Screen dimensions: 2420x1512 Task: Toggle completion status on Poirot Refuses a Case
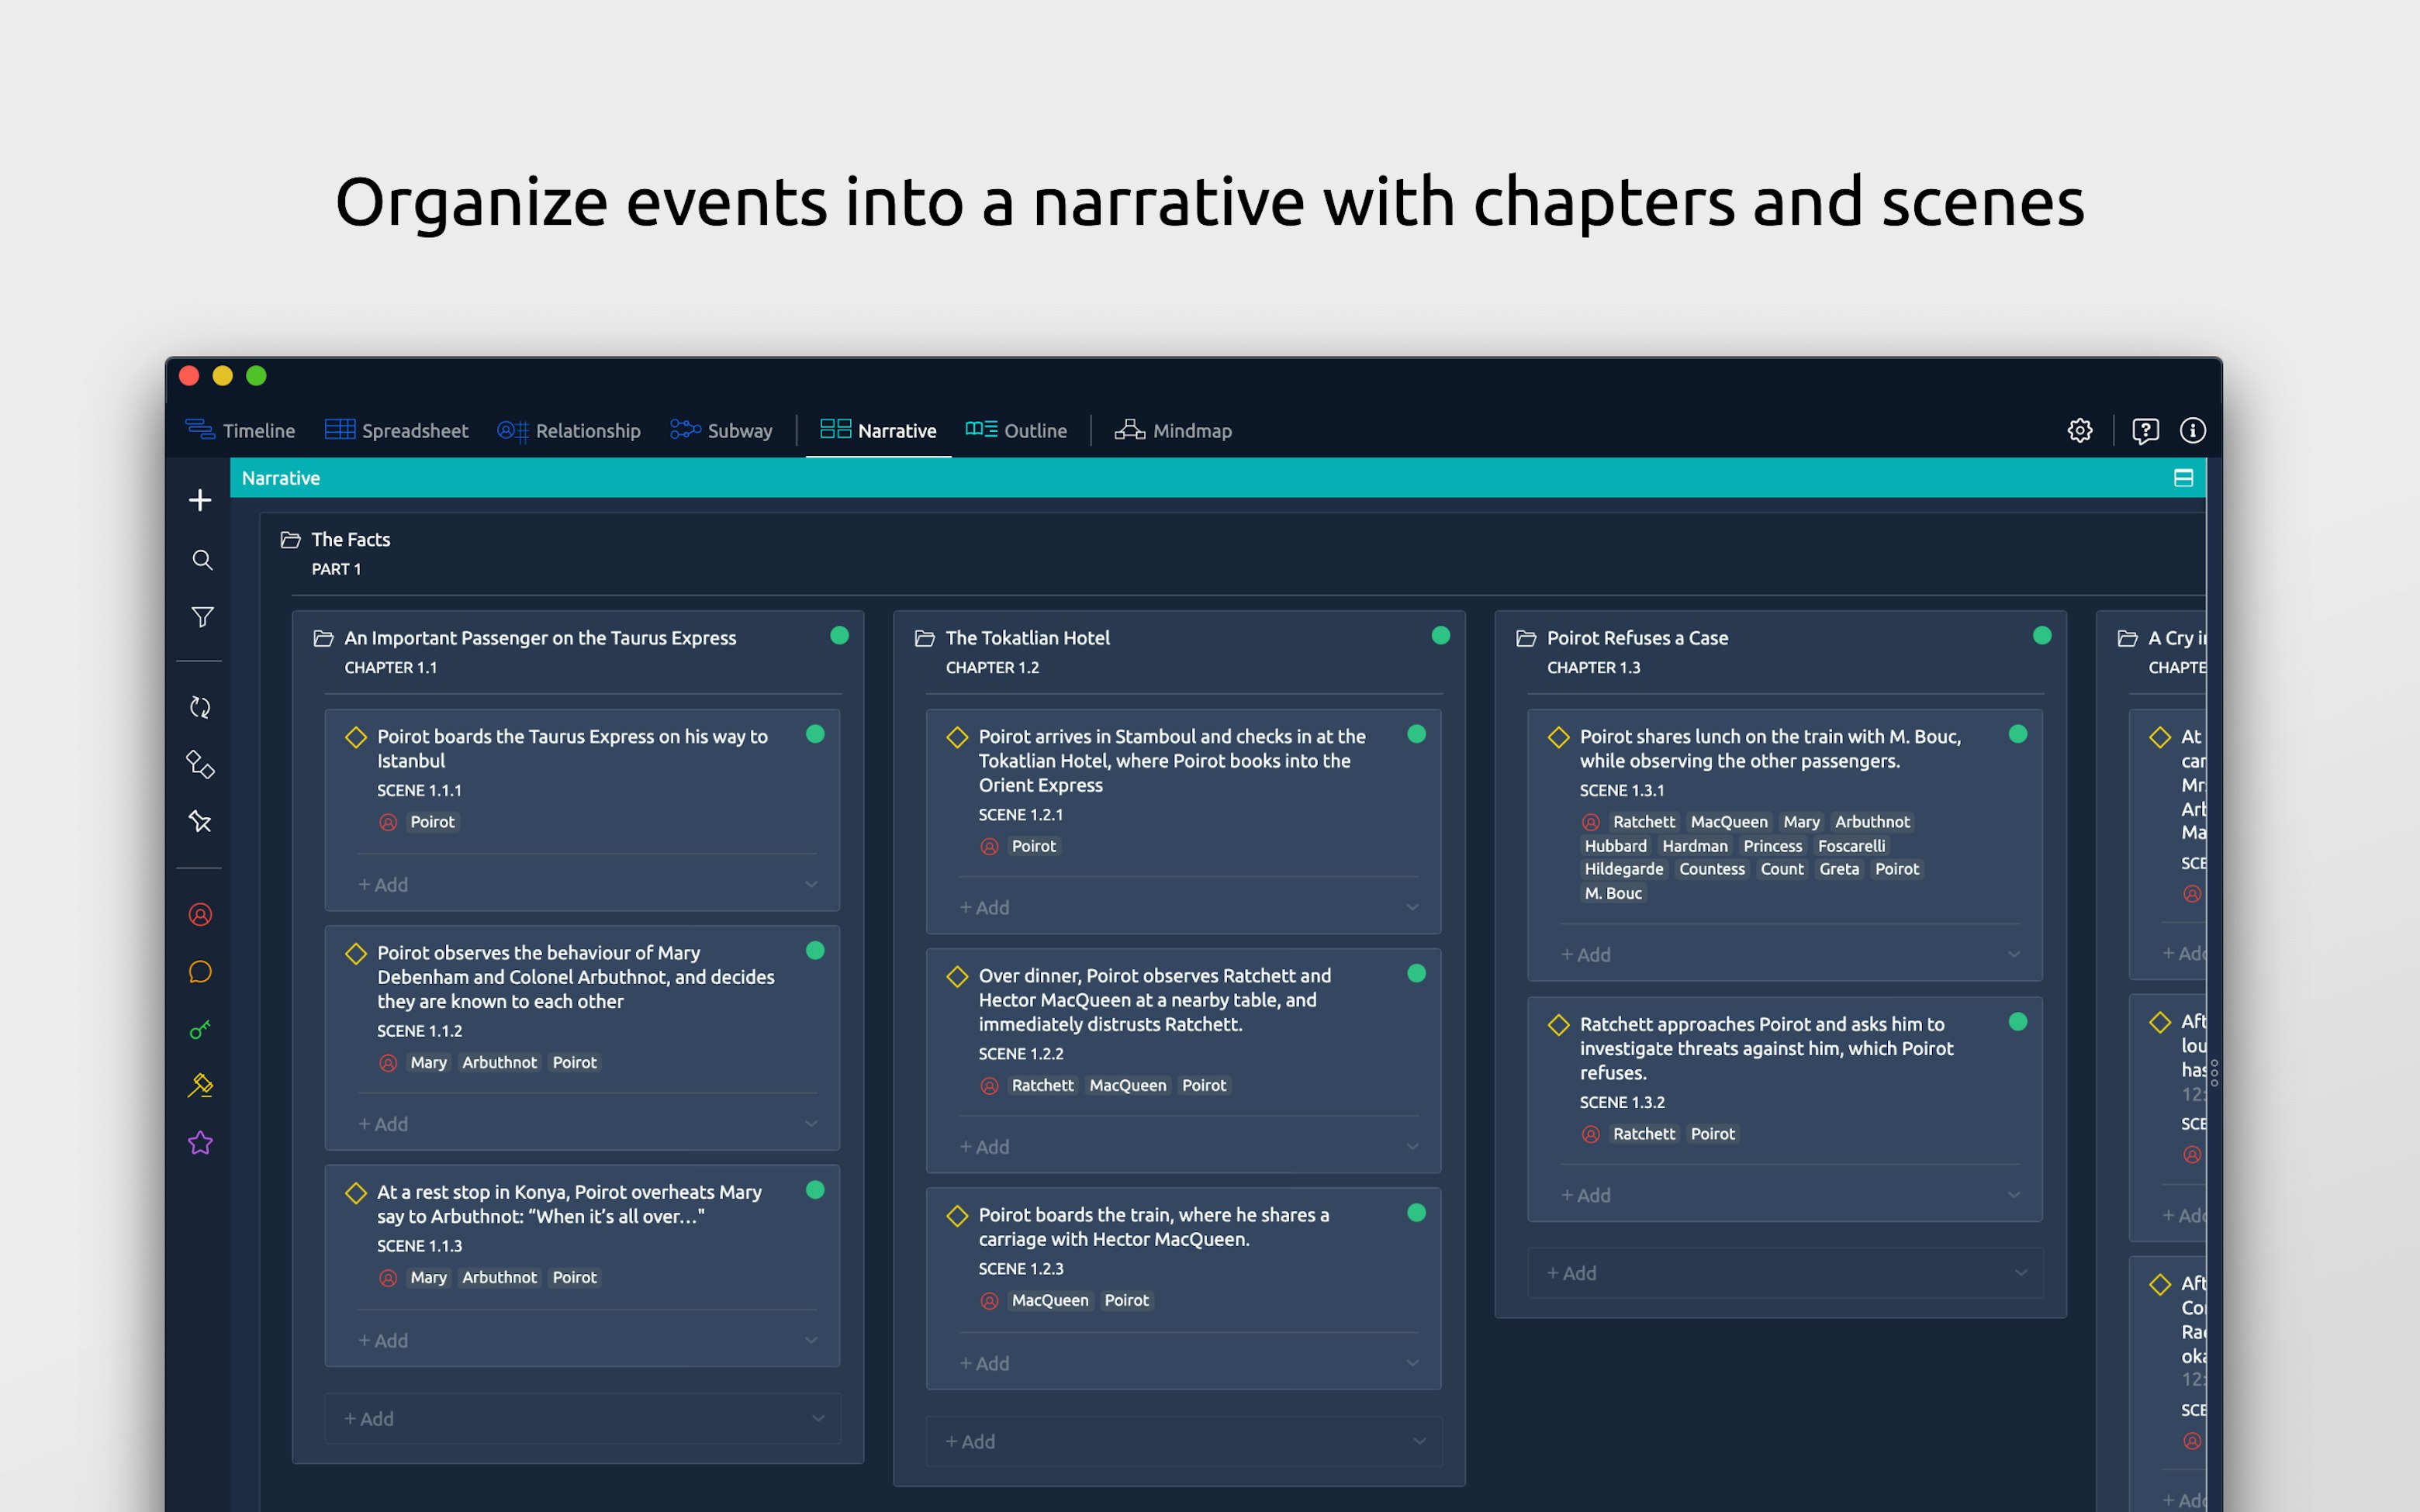click(2041, 635)
